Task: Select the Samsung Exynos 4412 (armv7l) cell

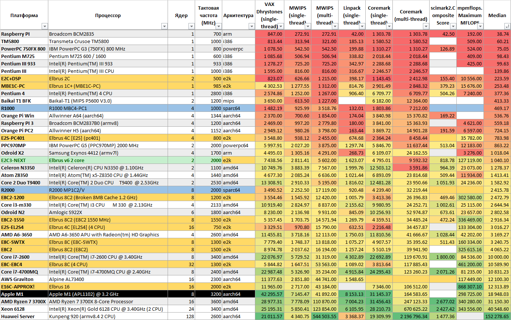Action: [x=108, y=153]
